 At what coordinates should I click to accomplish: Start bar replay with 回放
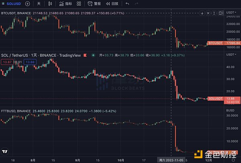coord(112,4)
